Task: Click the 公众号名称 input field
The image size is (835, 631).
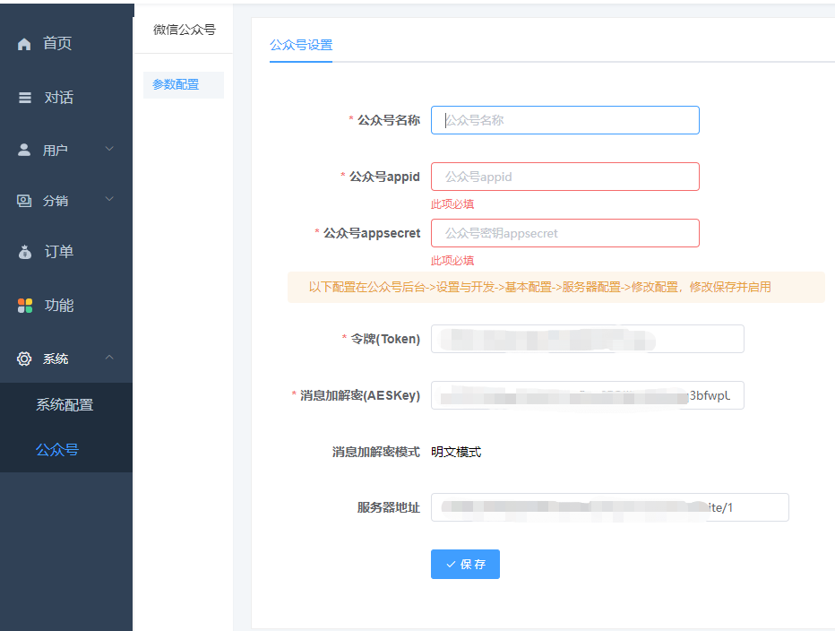Action: pos(564,119)
